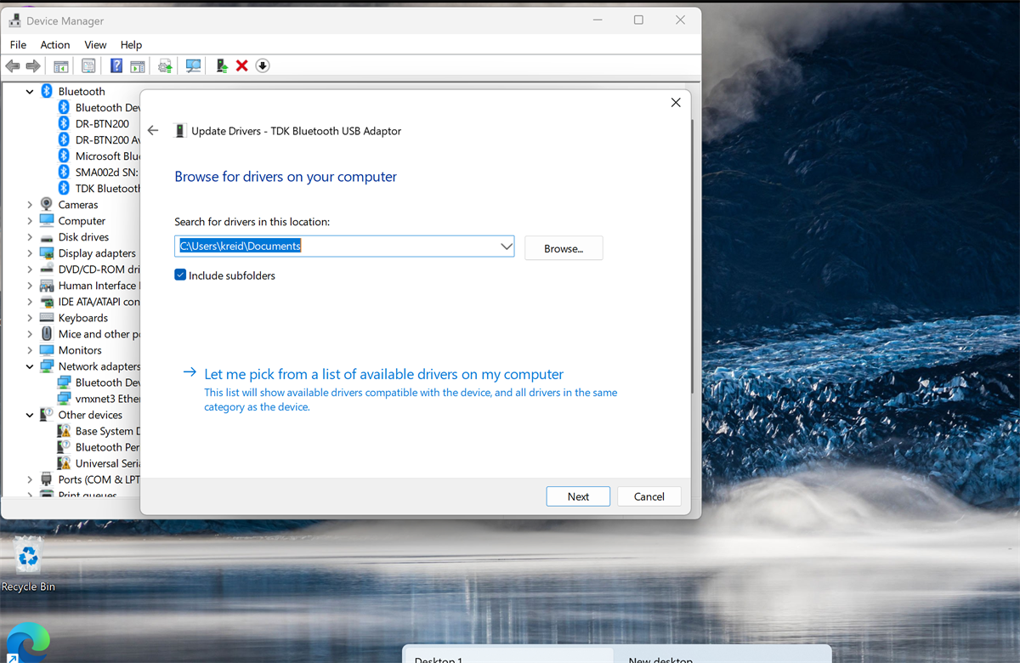This screenshot has height=663, width=1020.
Task: Open the Action menu
Action: [x=55, y=45]
